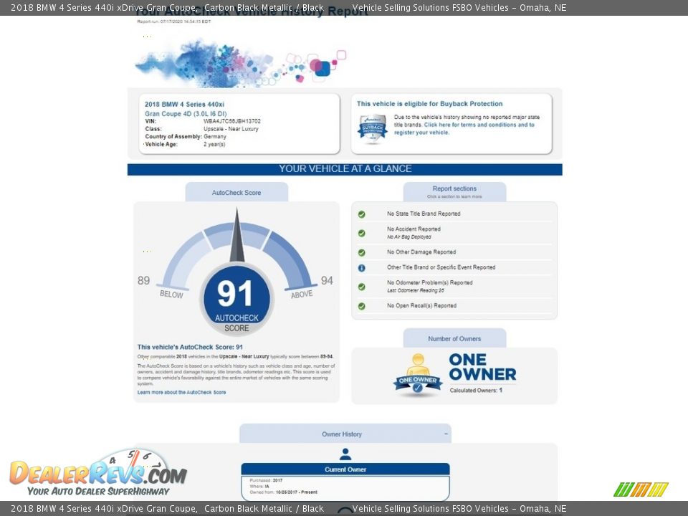Click green check next to No Odometer Problem(s)

[x=362, y=287]
